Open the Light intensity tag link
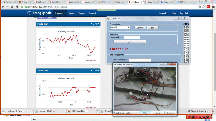This screenshot has width=216, height=121. pyautogui.click(x=43, y=18)
